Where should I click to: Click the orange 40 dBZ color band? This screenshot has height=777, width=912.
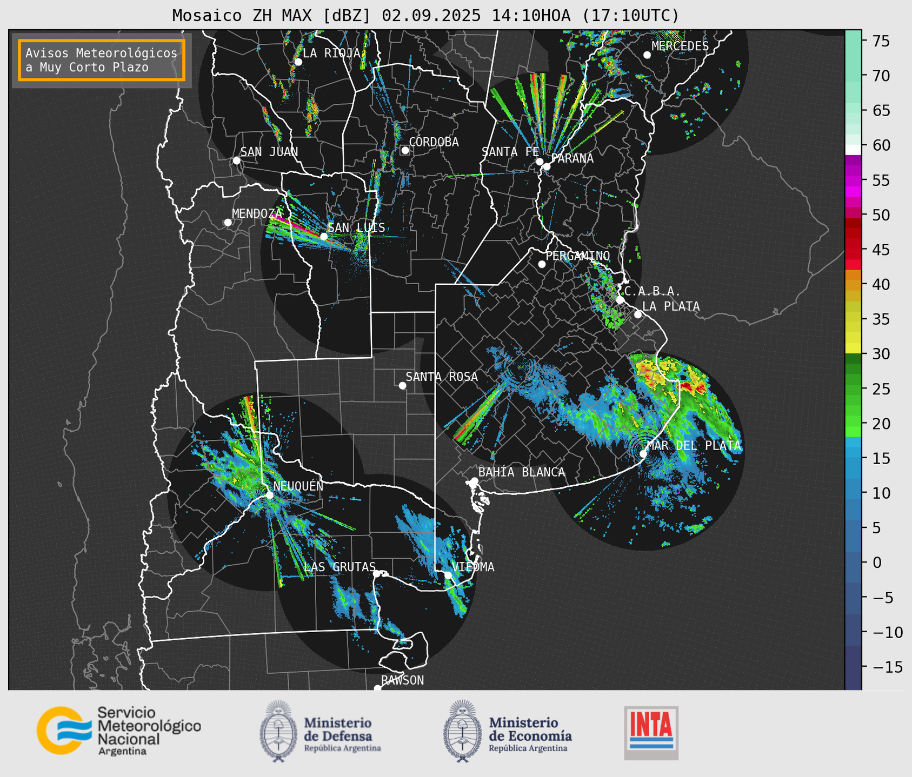(x=853, y=285)
